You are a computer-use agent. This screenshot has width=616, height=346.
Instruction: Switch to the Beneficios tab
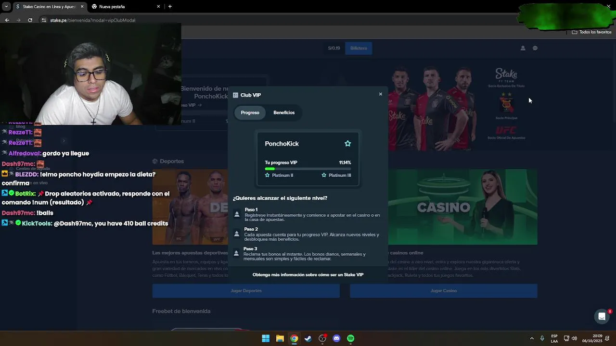click(284, 112)
